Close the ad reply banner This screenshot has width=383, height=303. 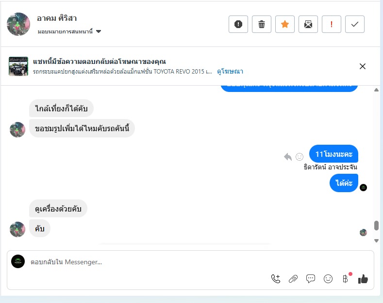point(362,66)
